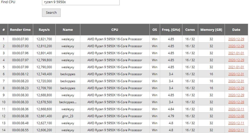Open the 2020-12-11 date link in row 14

tap(236, 130)
